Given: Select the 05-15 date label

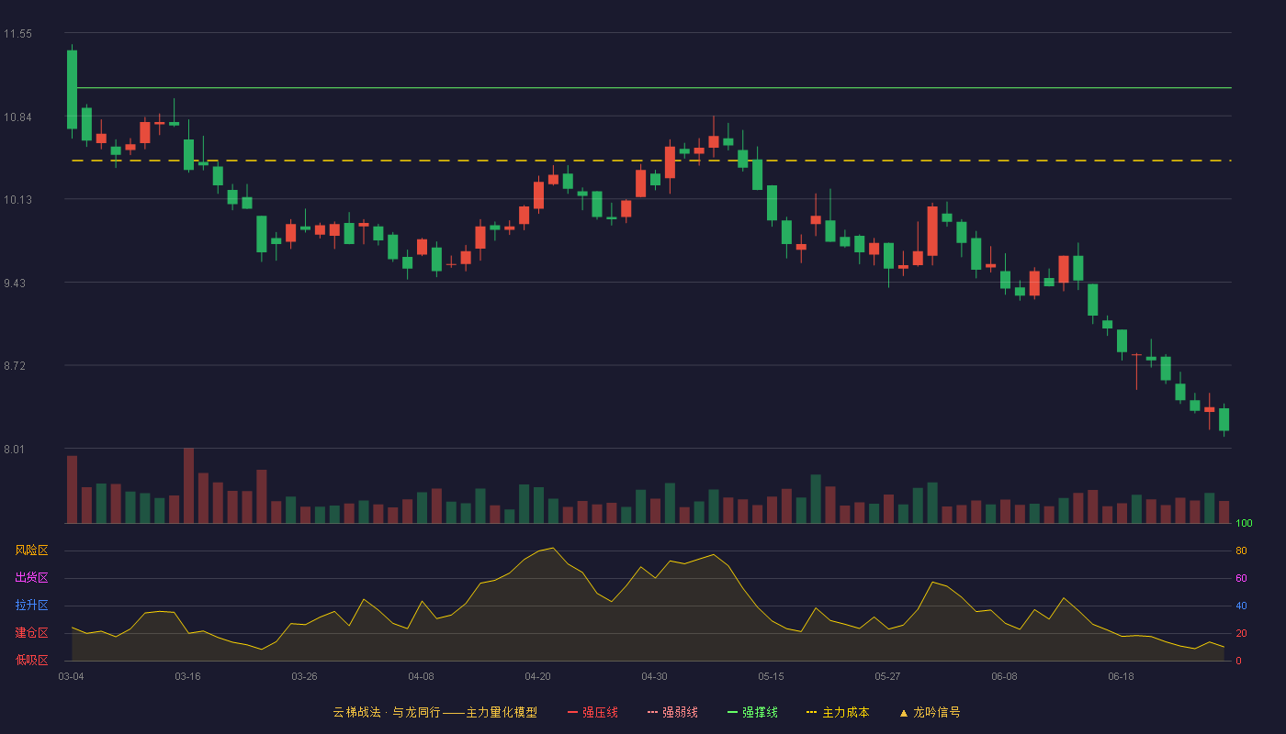Looking at the screenshot, I should click(771, 676).
